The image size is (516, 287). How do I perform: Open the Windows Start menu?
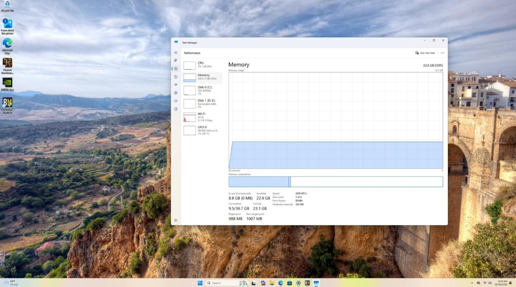tap(200, 283)
